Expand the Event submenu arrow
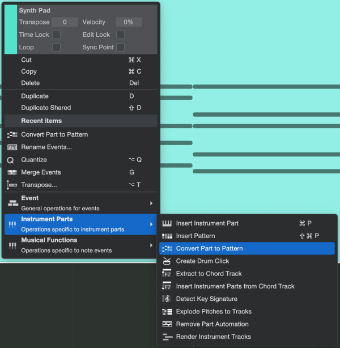The height and width of the screenshot is (348, 340). coord(151,203)
